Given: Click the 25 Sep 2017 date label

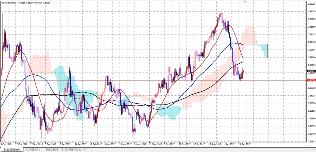Looking at the screenshot, I should pos(244,144).
